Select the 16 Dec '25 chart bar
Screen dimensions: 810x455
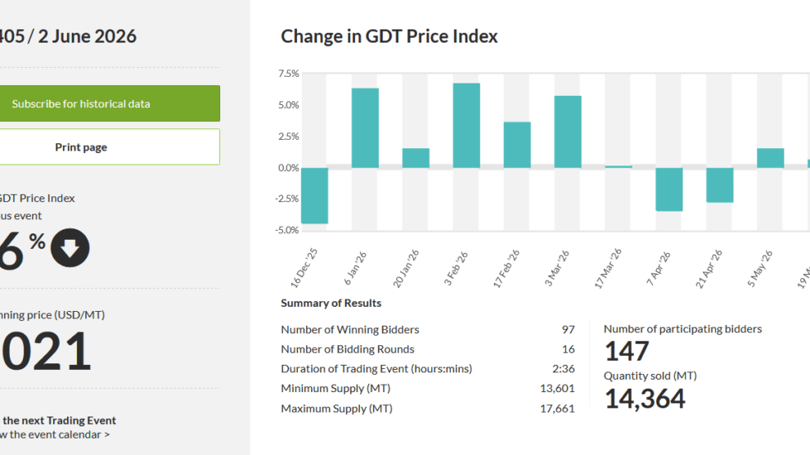[315, 196]
